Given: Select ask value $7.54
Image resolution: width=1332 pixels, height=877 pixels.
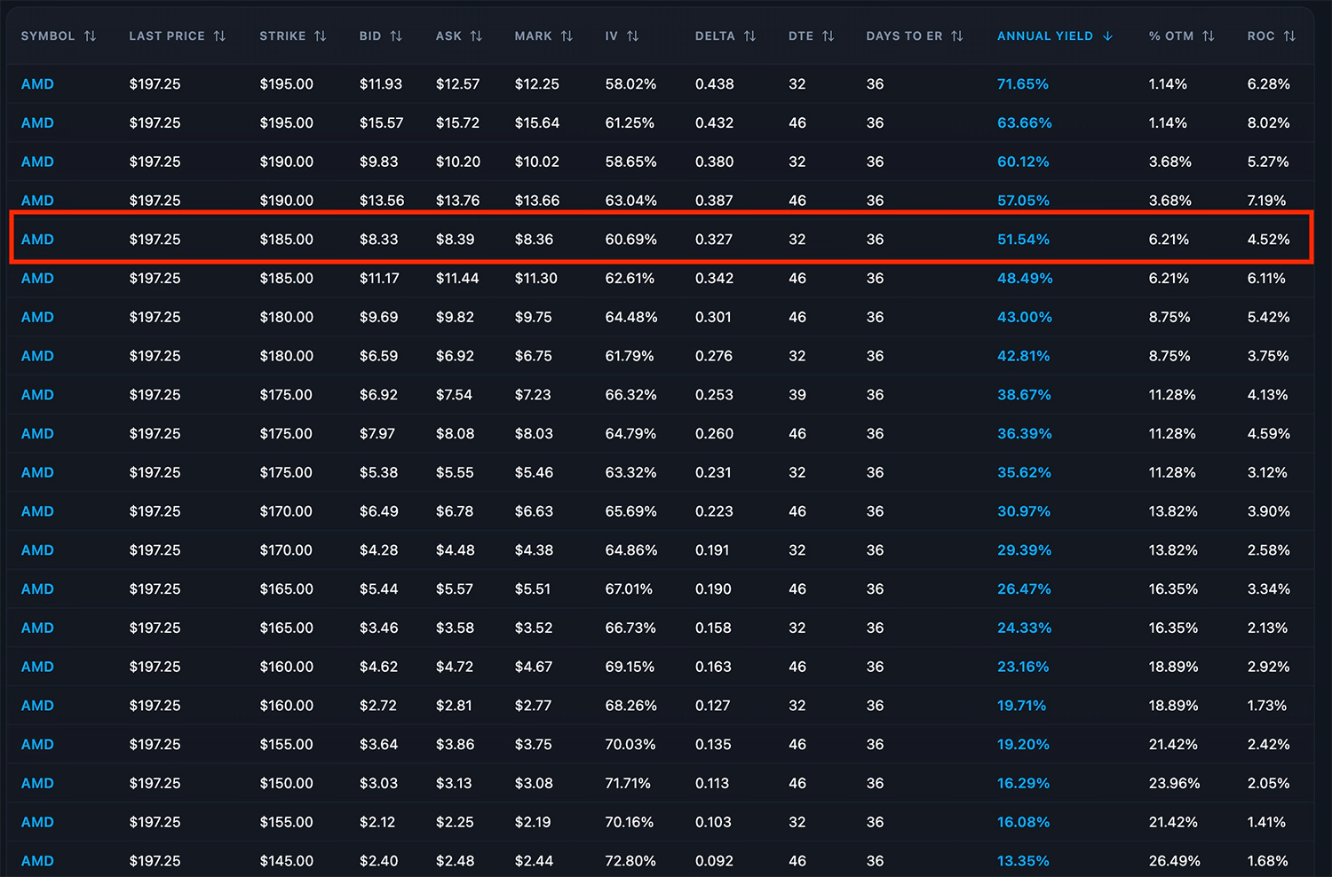Looking at the screenshot, I should [x=454, y=395].
